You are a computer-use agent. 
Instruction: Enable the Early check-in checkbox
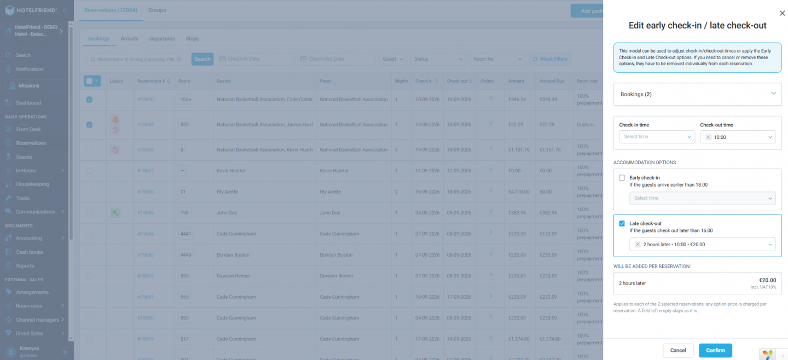coord(622,178)
